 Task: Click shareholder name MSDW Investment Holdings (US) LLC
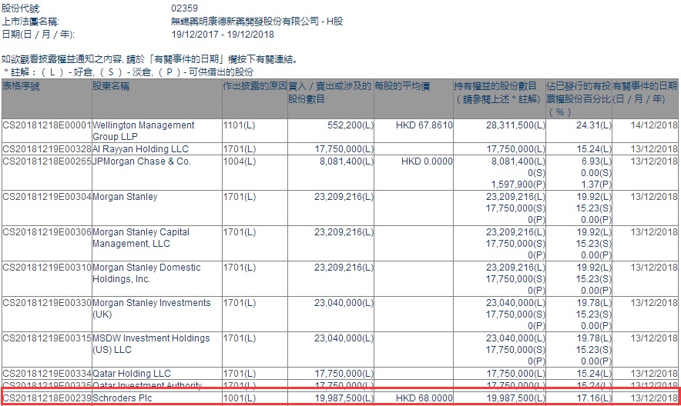click(x=151, y=344)
